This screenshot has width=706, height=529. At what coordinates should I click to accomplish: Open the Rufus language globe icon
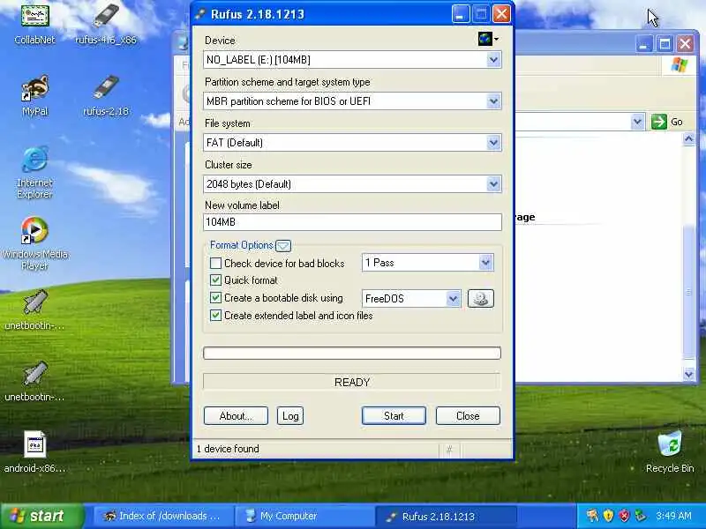[x=484, y=39]
